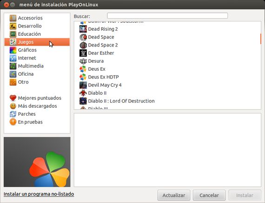This screenshot has height=203, width=265.
Task: Click the Parches refresh icon
Action: point(13,114)
